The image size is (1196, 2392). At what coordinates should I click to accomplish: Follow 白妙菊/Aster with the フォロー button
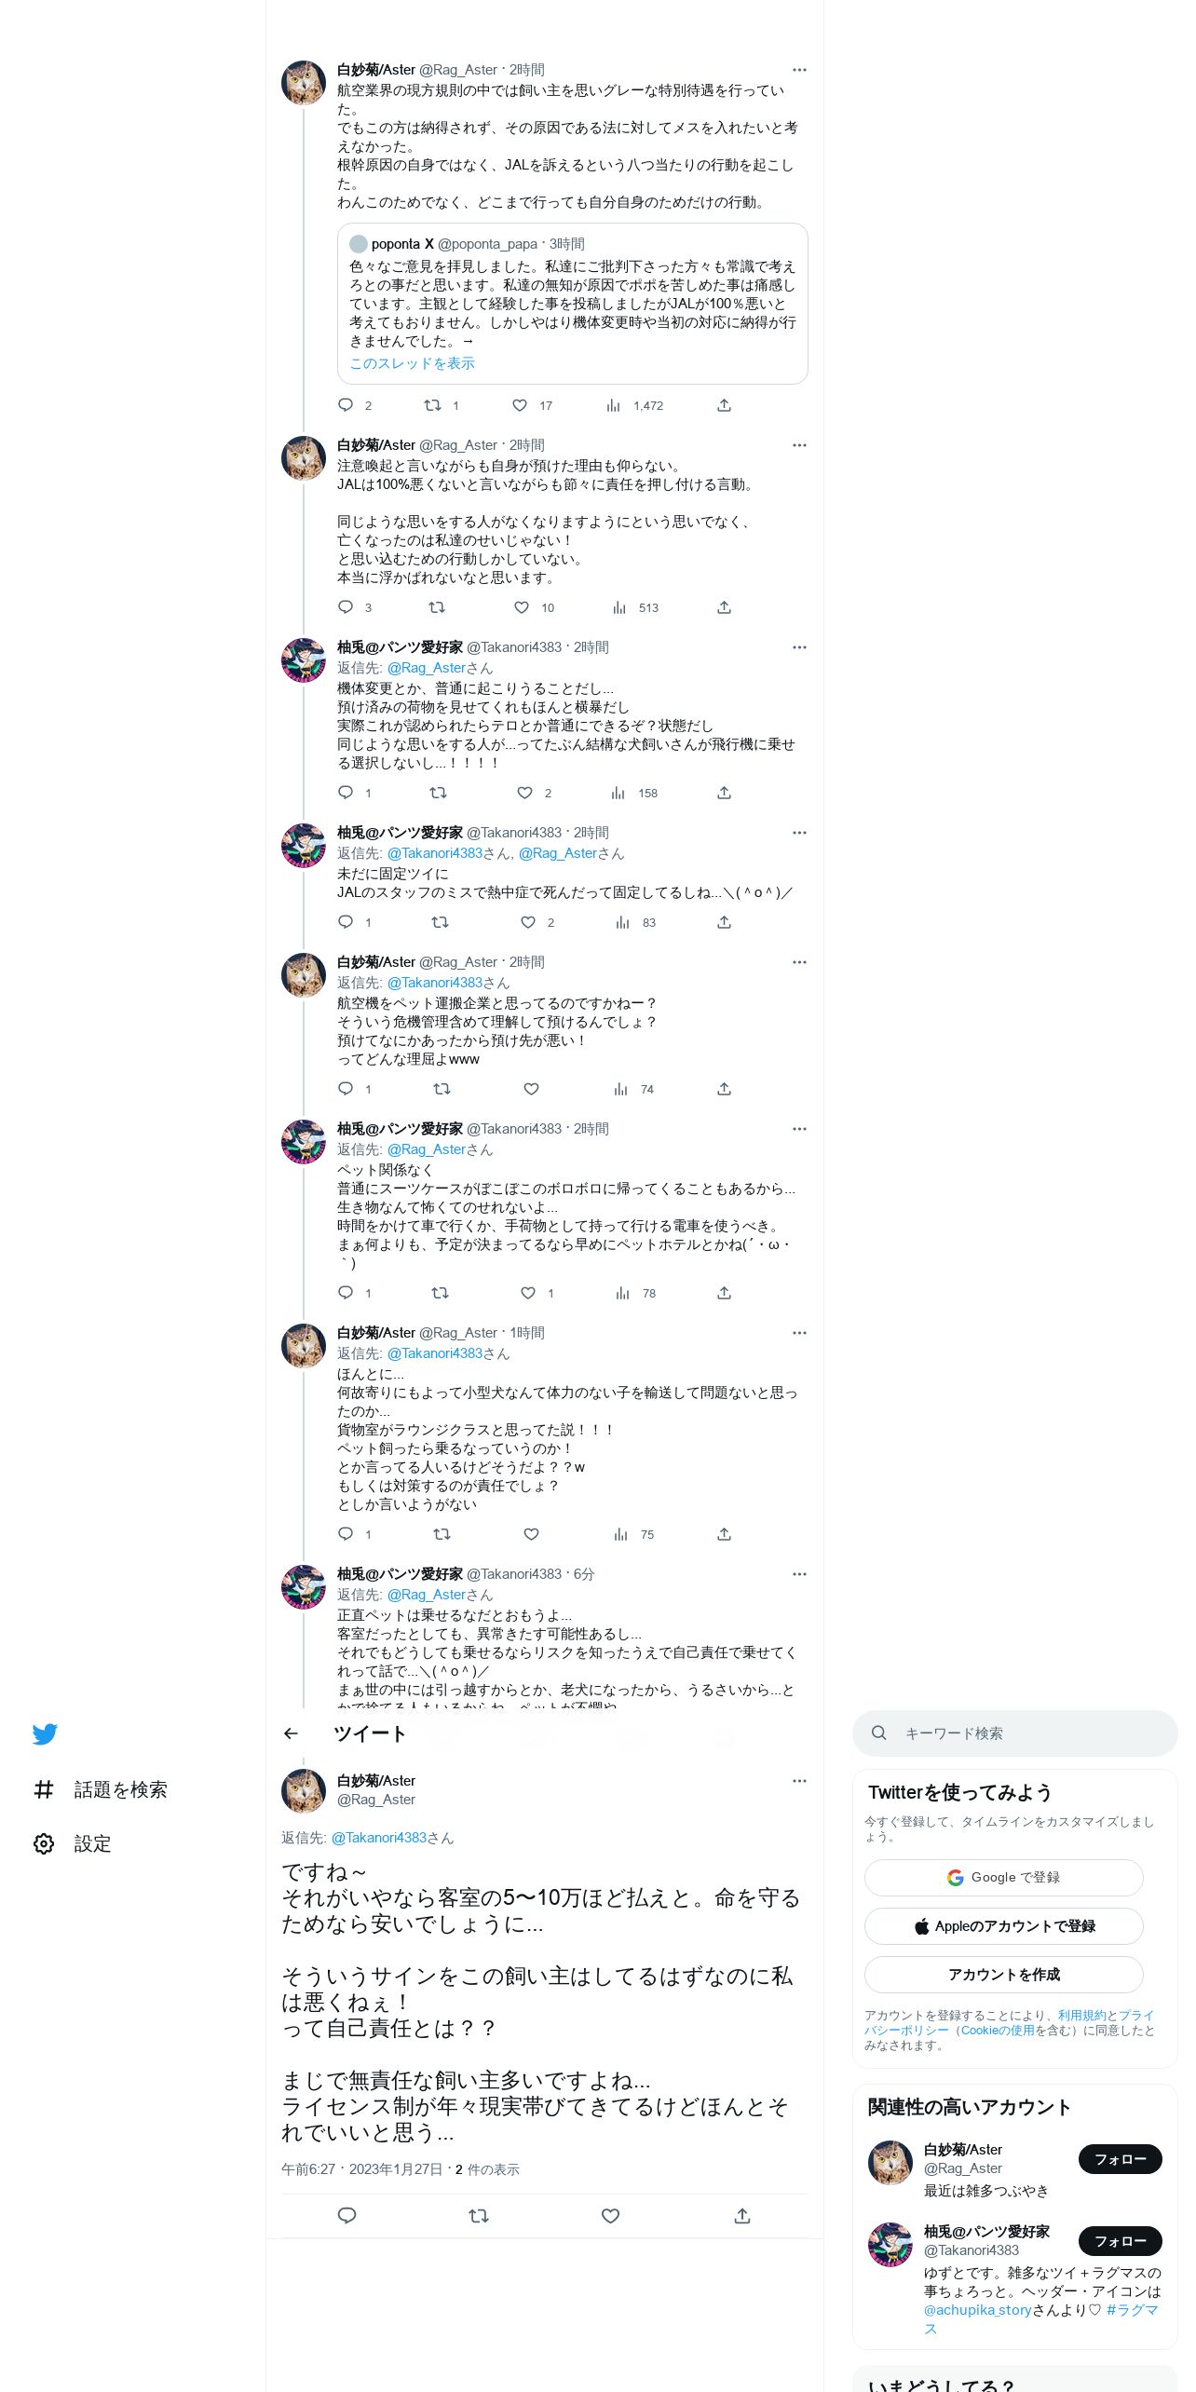coord(1120,2158)
